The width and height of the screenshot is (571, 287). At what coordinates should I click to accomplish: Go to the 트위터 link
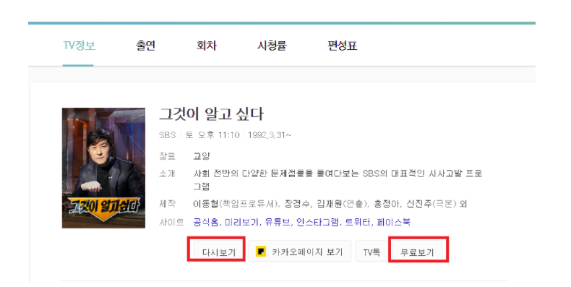(x=359, y=222)
